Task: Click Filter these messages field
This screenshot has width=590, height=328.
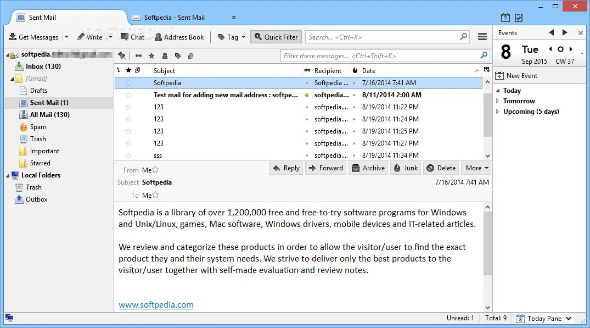Action: (385, 55)
